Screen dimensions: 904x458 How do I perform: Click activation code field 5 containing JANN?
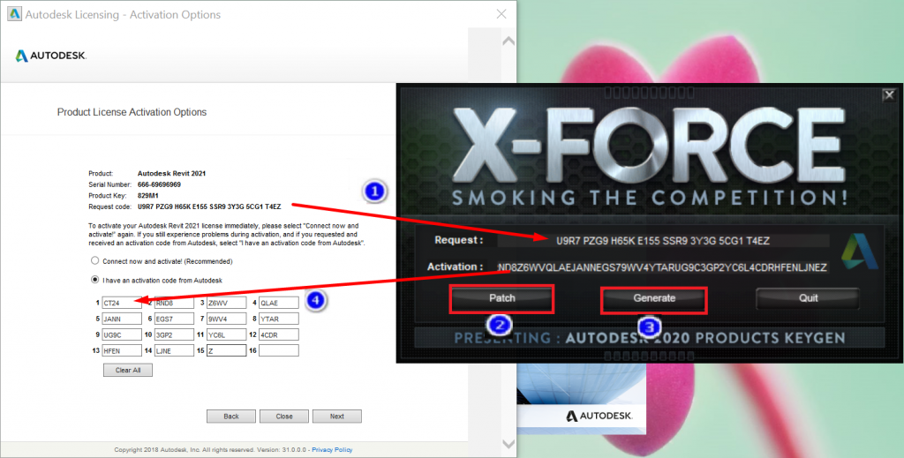122,319
